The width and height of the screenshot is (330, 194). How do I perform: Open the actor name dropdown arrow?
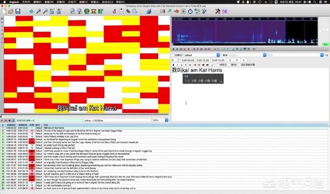pos(265,55)
